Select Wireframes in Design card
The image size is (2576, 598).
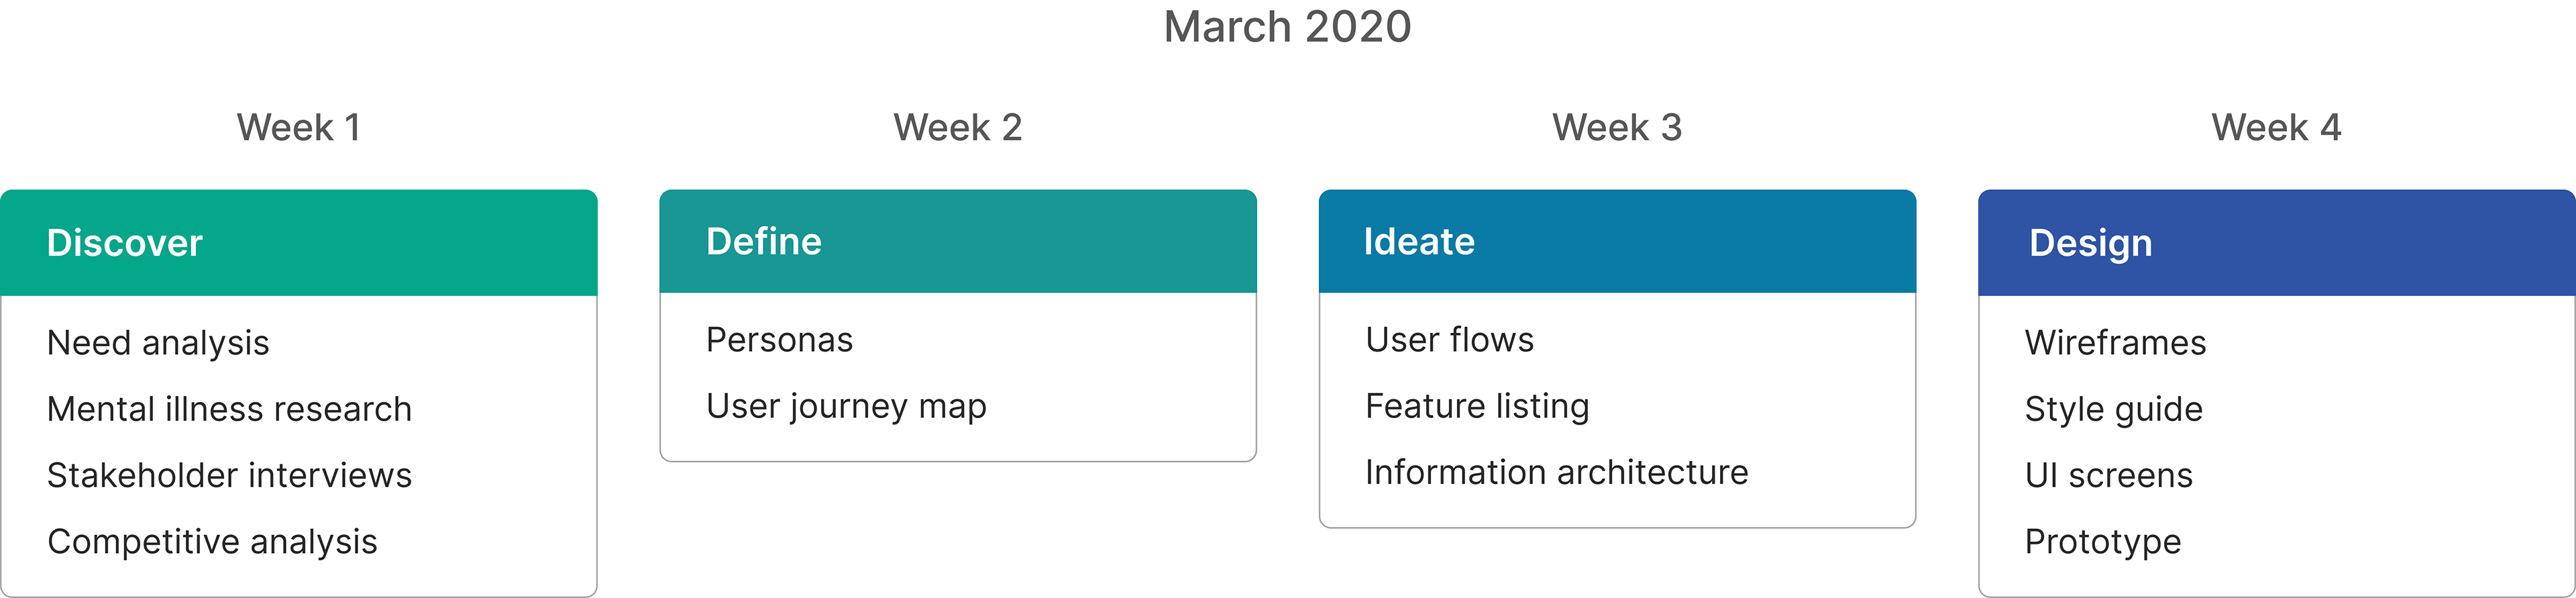[x=2115, y=343]
